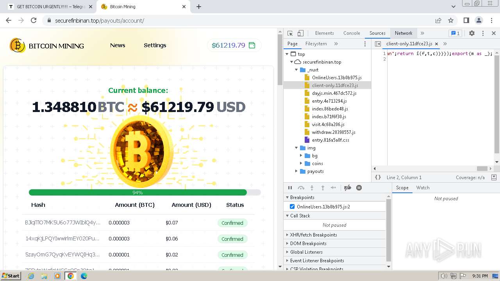Open OnlineUsers.13b0b975.js file
The width and height of the screenshot is (500, 281).
coord(337,78)
